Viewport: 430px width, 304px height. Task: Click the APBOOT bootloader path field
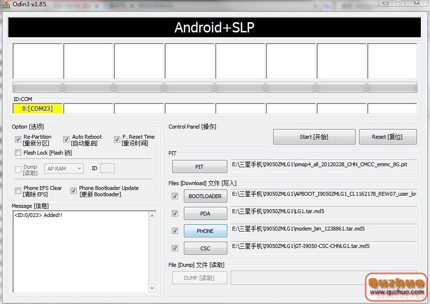(x=324, y=196)
